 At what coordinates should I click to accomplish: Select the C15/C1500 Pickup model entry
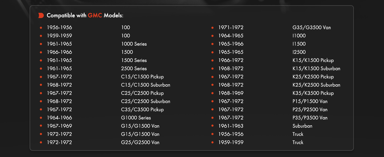[142, 77]
